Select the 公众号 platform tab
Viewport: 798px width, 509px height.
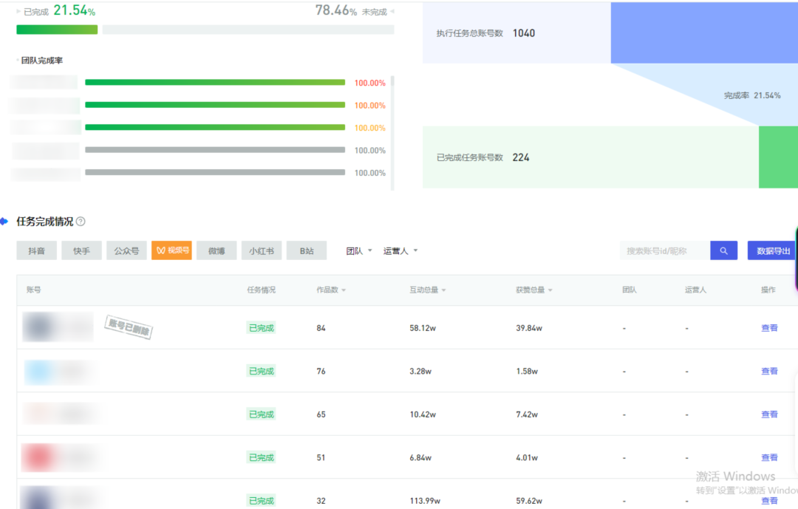(126, 251)
